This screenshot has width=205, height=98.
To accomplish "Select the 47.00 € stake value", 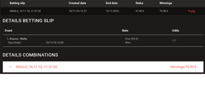I will pos(140,11).
